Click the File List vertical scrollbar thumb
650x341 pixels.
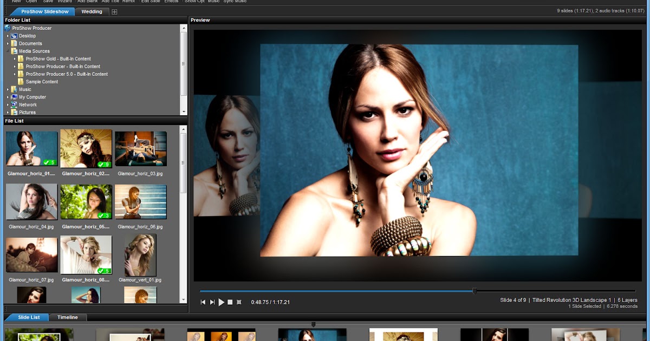coord(184,163)
